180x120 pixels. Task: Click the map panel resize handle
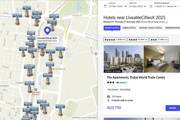point(96,54)
